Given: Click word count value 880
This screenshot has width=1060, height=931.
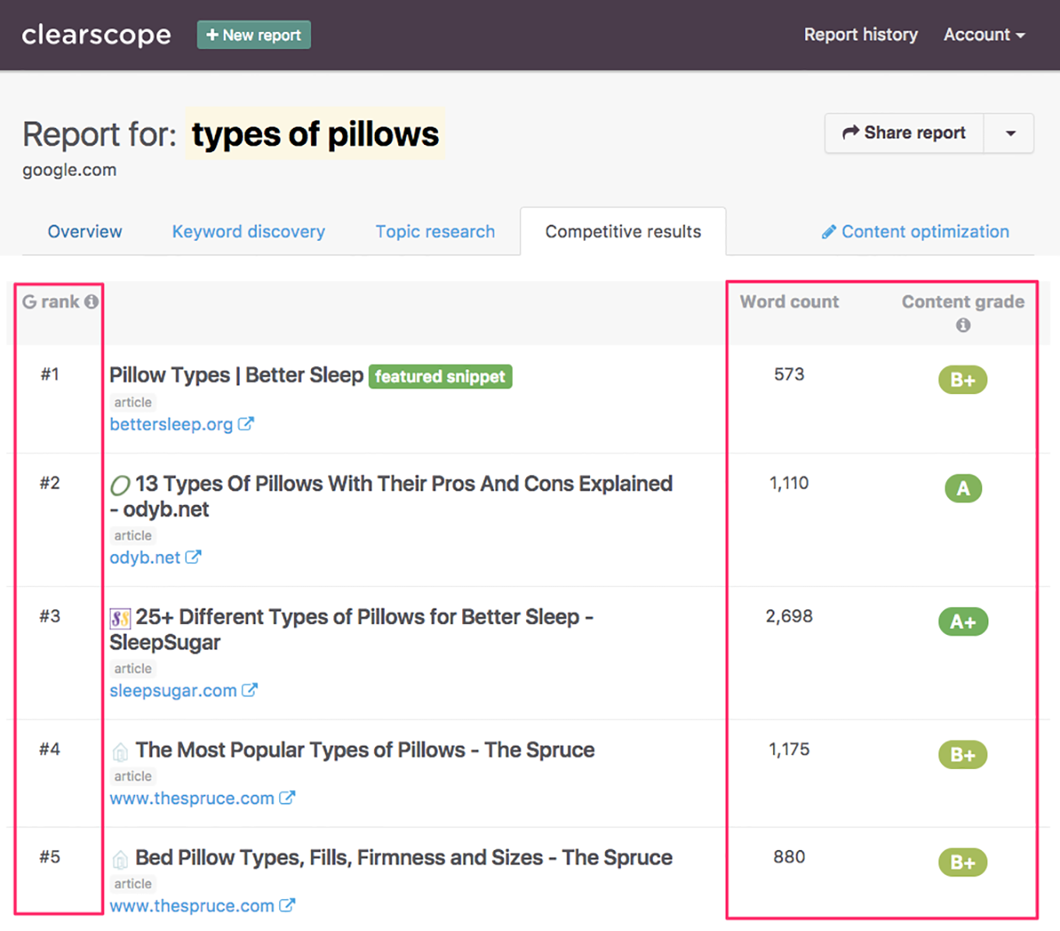Looking at the screenshot, I should tap(789, 857).
